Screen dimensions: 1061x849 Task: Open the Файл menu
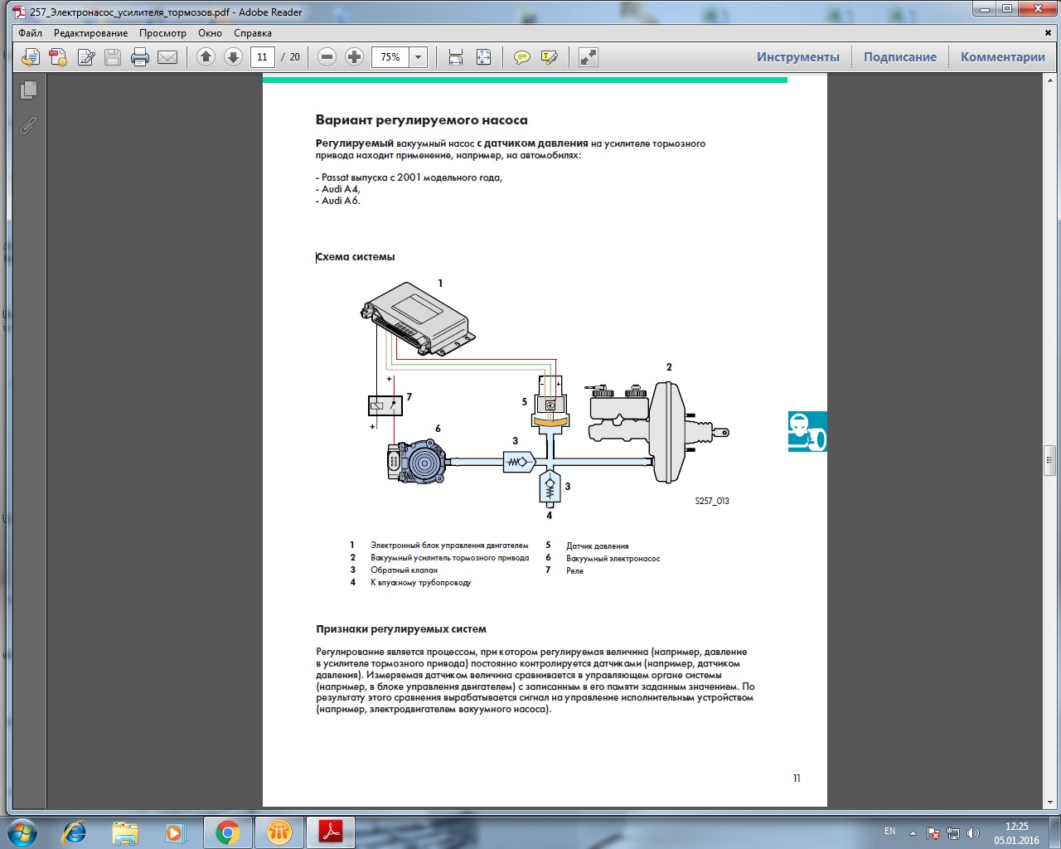tap(30, 33)
